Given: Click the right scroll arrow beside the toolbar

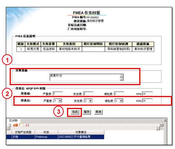Looking at the screenshot, I should click(158, 128).
